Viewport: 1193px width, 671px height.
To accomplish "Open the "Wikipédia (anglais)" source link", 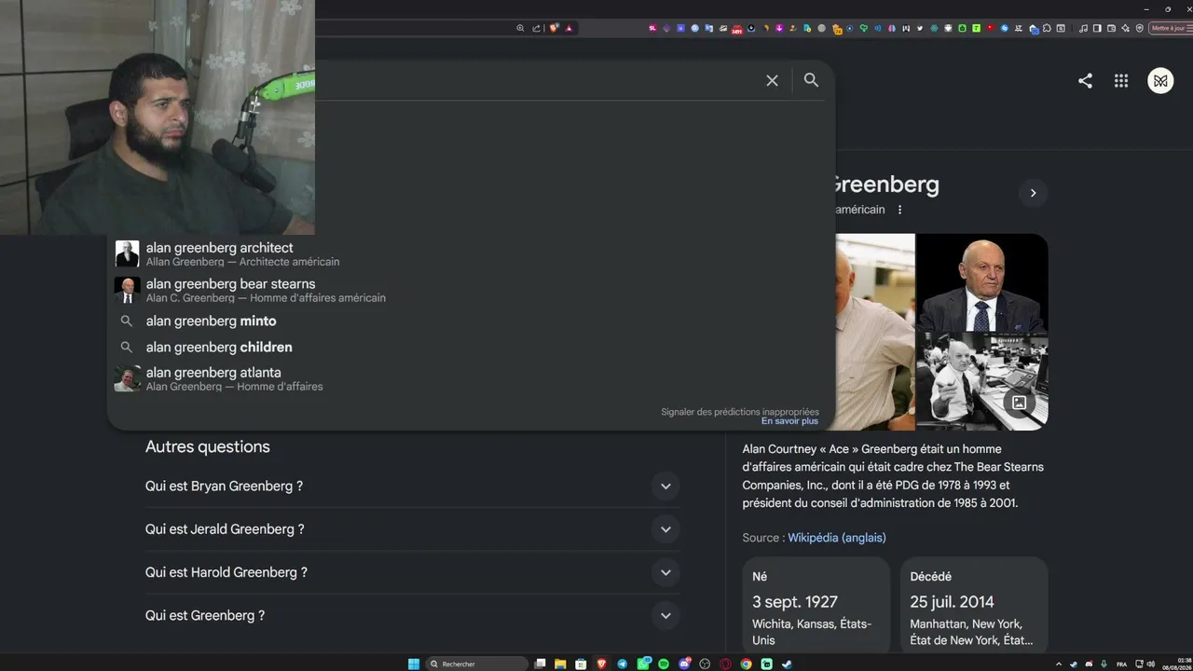I will click(837, 538).
